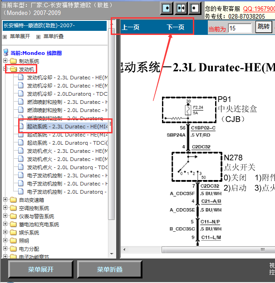
Task: Expand the 蓄电池和充电系统 tree node
Action: click(5, 224)
